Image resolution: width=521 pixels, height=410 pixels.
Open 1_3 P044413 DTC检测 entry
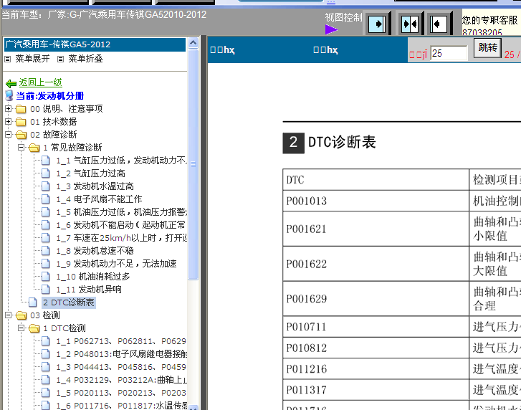coord(121,368)
